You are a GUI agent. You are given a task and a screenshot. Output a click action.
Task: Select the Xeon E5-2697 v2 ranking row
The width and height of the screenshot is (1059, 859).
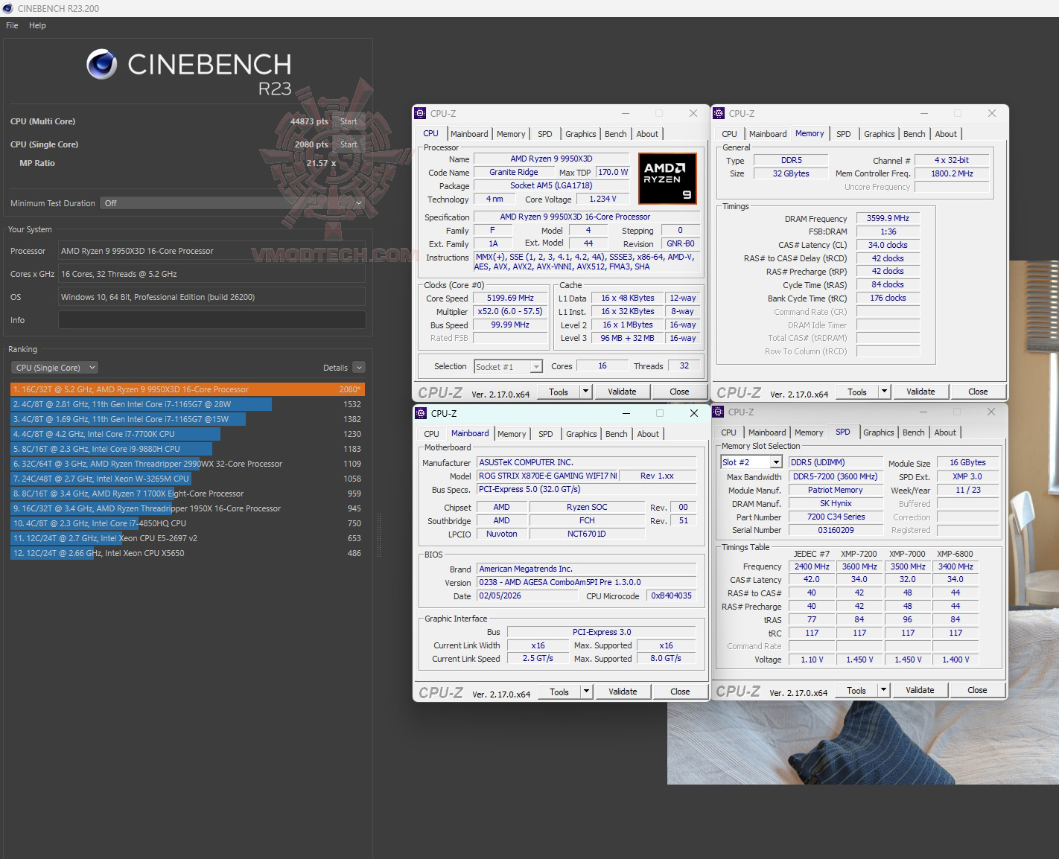pyautogui.click(x=188, y=538)
